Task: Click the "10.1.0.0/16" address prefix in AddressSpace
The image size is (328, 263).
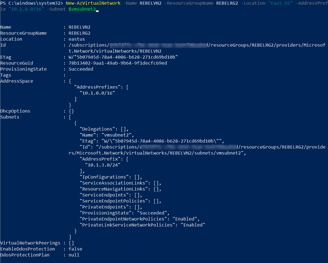Action: 97,93
